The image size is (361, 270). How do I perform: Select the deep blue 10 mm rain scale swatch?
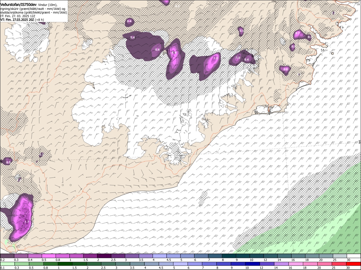(252, 264)
